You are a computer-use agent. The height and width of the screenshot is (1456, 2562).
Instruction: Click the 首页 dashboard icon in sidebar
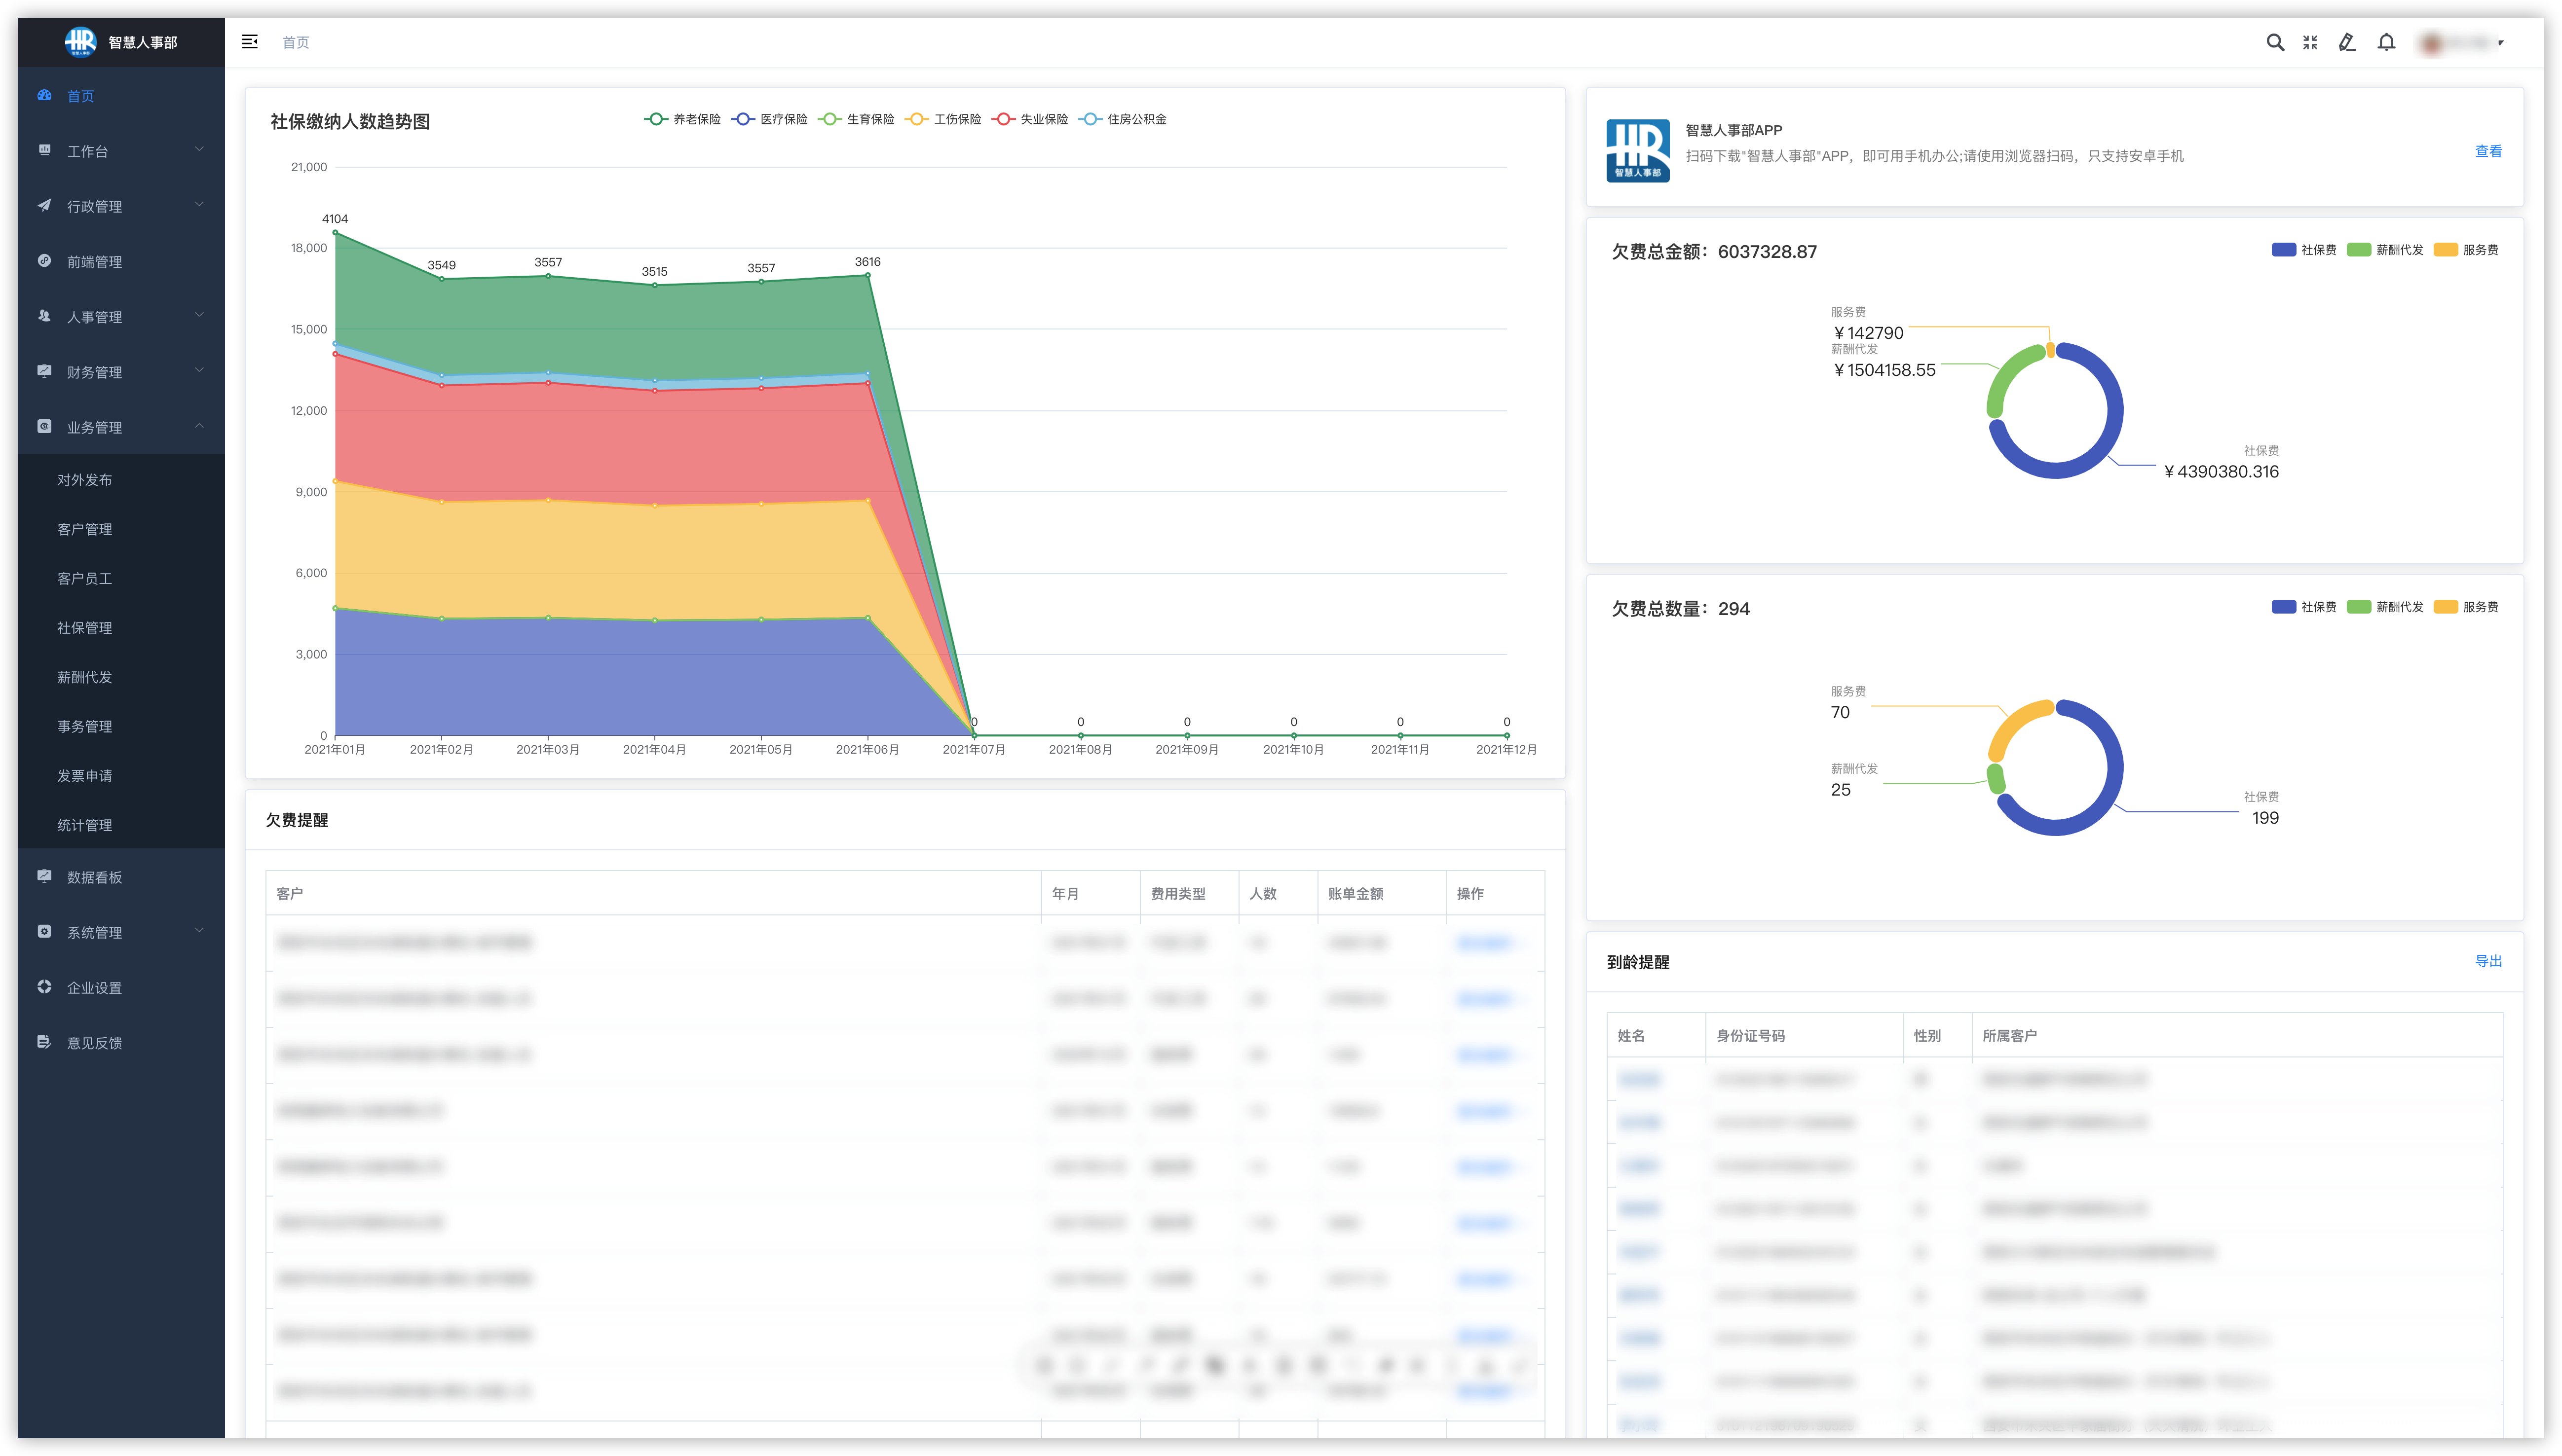click(44, 95)
